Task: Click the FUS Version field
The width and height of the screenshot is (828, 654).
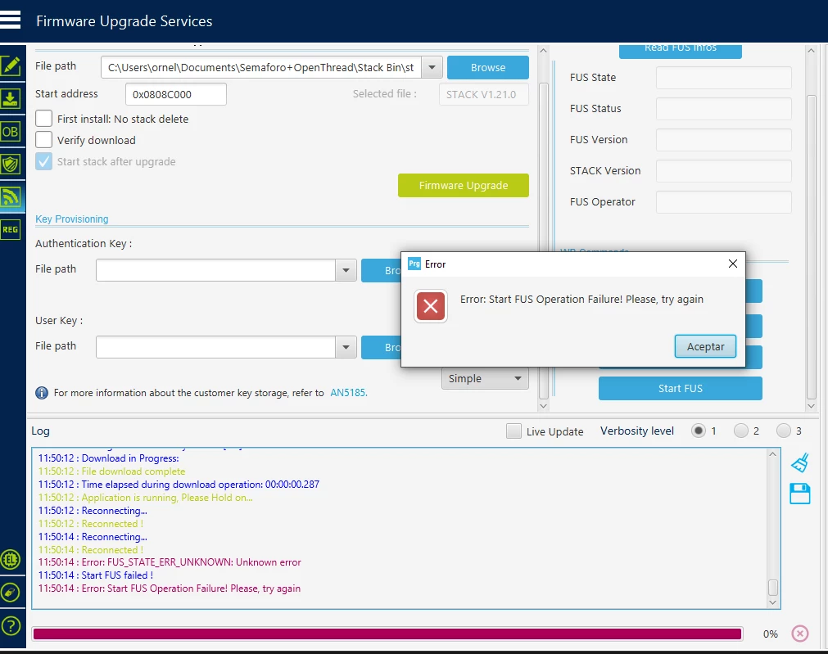Action: pyautogui.click(x=723, y=140)
